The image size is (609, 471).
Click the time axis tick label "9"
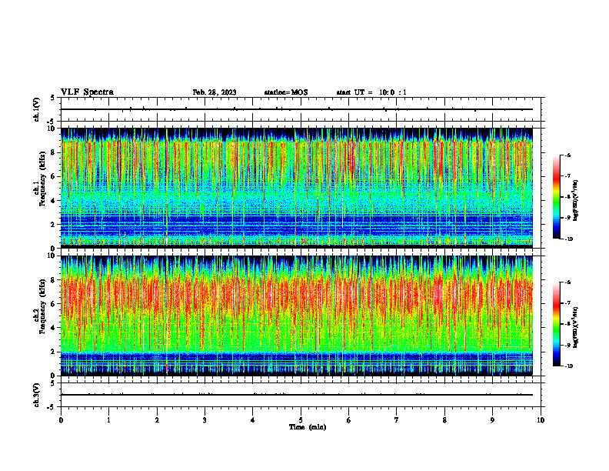tap(492, 420)
